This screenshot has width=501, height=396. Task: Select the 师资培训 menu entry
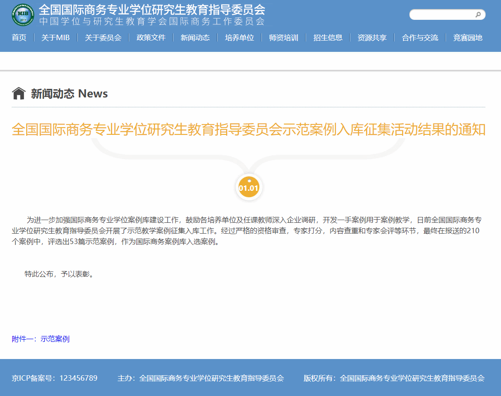283,38
